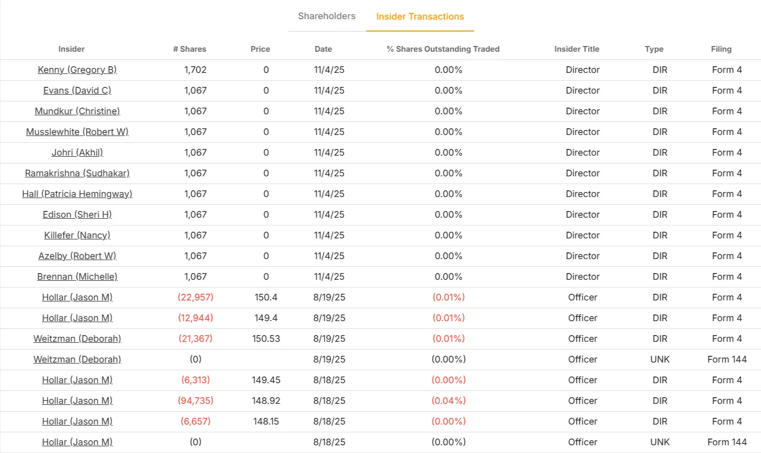Click the Mundkur (Christine) link
This screenshot has height=453, width=761.
77,111
